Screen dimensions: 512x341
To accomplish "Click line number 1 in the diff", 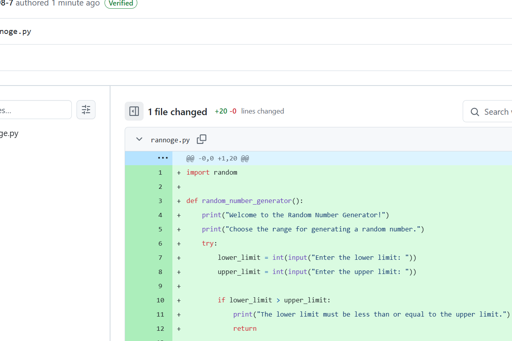I will [x=160, y=172].
